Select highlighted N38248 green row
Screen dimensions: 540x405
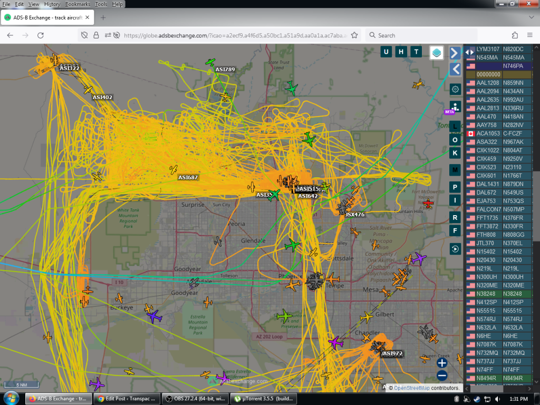(498, 294)
